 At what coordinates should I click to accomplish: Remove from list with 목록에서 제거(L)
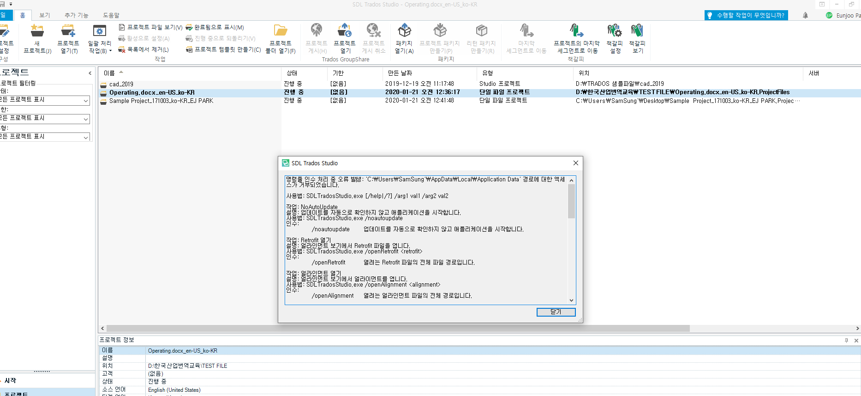(x=143, y=49)
